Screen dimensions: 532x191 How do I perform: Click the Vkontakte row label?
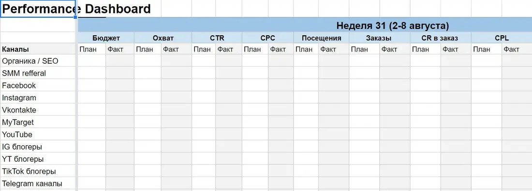pos(38,110)
